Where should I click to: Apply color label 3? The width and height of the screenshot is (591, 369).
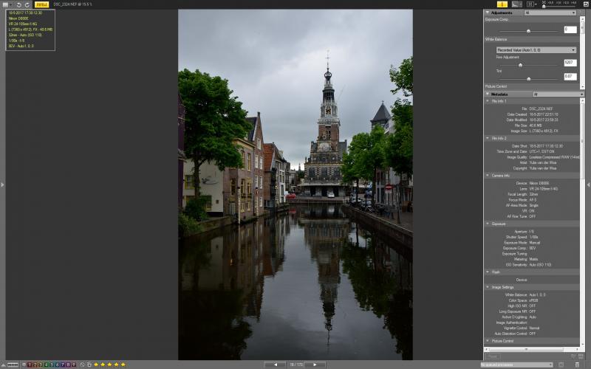coord(41,365)
